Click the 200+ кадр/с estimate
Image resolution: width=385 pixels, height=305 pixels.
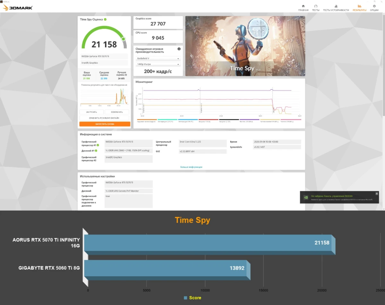tap(158, 71)
